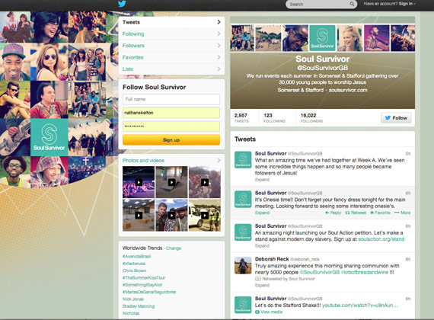Viewport: 434px width, 320px height.
Task: Play the concert crowd video thumbnail
Action: (139, 182)
